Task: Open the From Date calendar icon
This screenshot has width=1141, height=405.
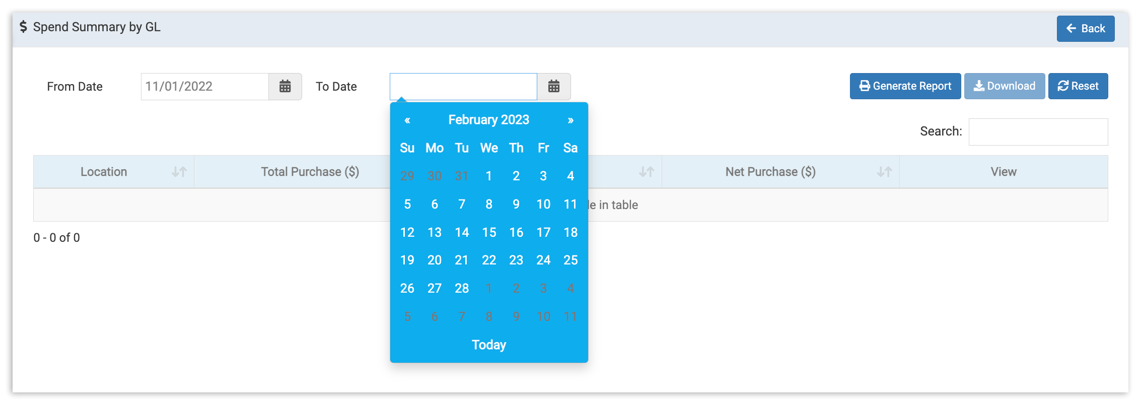Action: 286,86
